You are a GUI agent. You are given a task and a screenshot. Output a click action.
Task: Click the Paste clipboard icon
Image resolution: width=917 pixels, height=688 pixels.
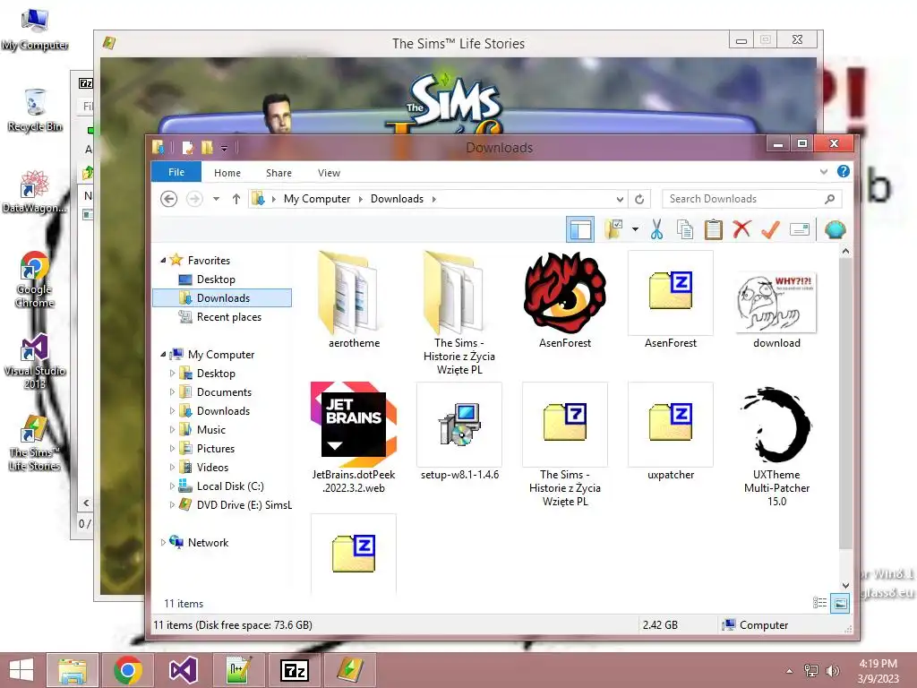point(714,229)
